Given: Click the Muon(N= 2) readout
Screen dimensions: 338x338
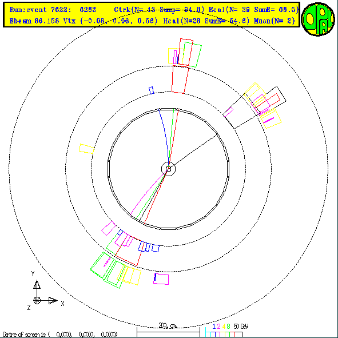Looking at the screenshot, I should click(274, 21).
